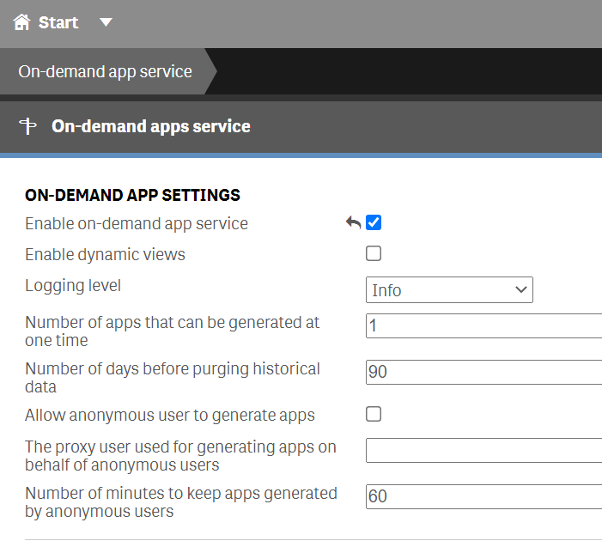
Task: Click the Start home icon
Action: tap(21, 22)
